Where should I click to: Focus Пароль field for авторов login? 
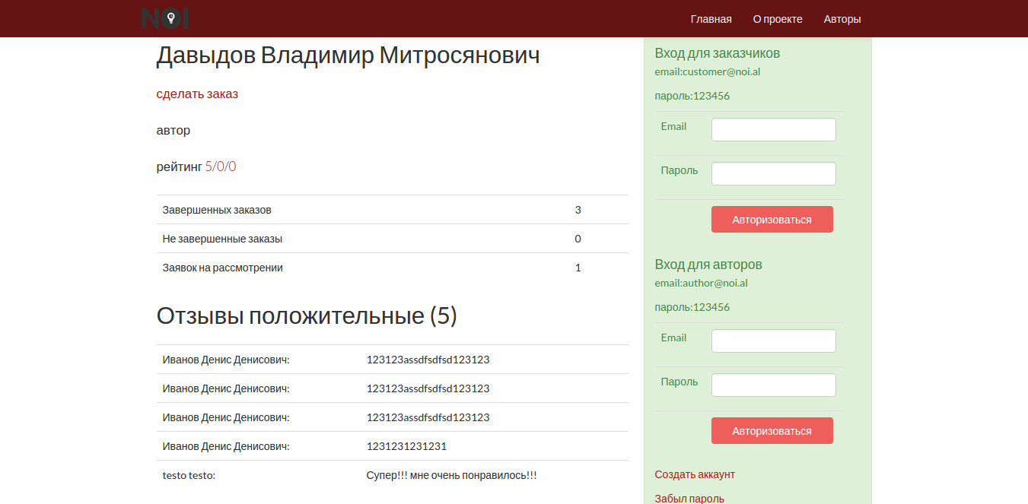[x=773, y=385]
